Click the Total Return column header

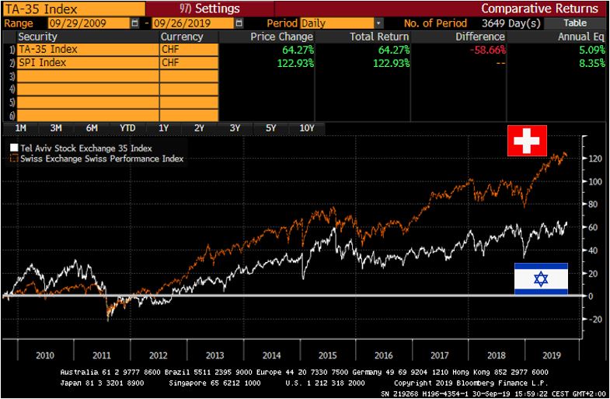coord(379,37)
